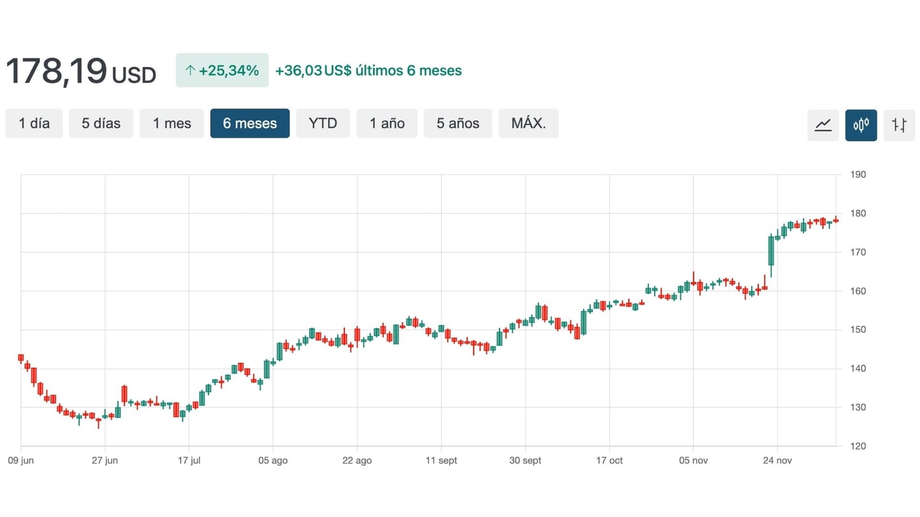Click the +25,34% change badge
920x517 pixels.
click(222, 70)
